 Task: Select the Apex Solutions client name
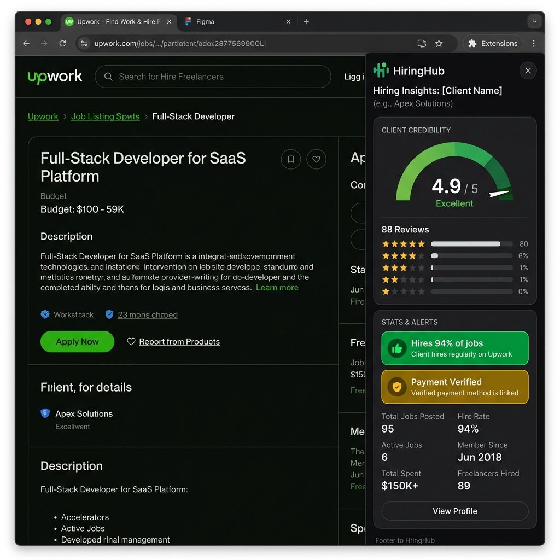pos(84,413)
